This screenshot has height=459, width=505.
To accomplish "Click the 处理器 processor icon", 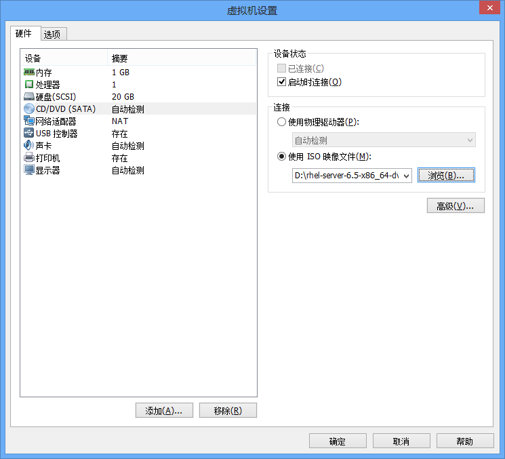I will [29, 84].
